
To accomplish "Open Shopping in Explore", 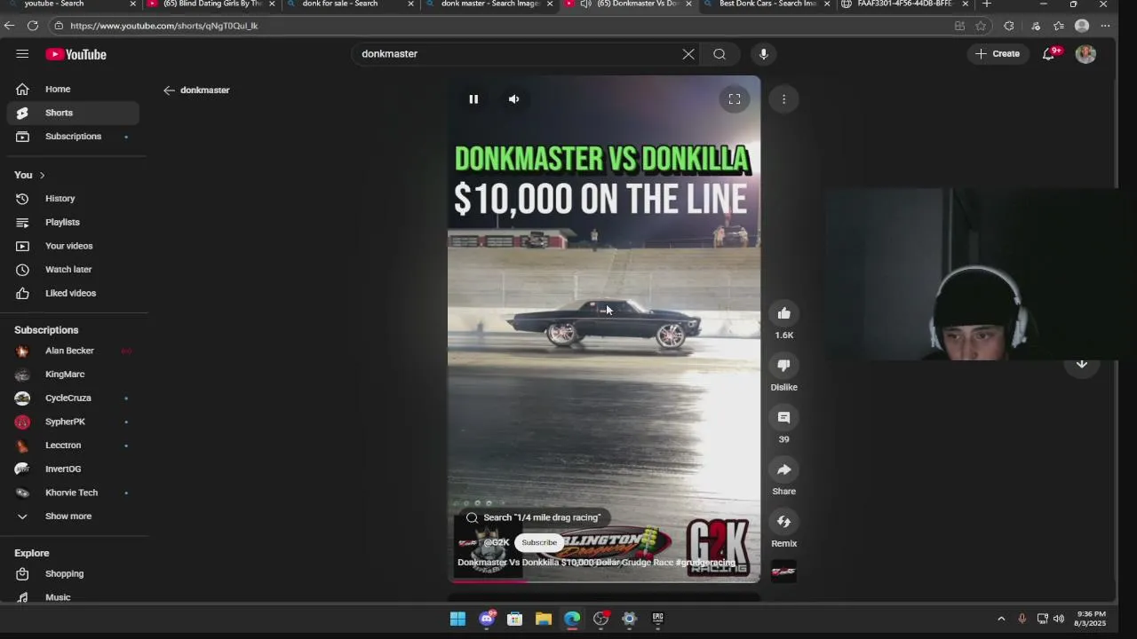I will 73,574.
